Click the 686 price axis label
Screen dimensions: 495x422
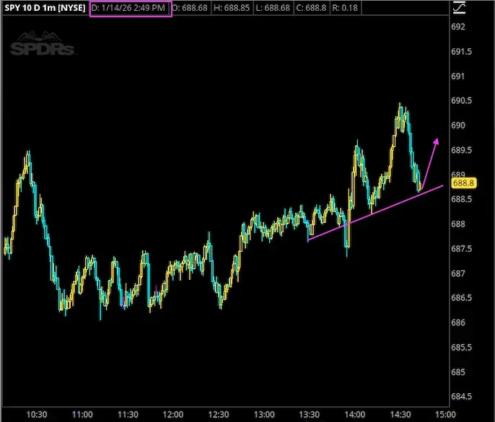point(458,322)
